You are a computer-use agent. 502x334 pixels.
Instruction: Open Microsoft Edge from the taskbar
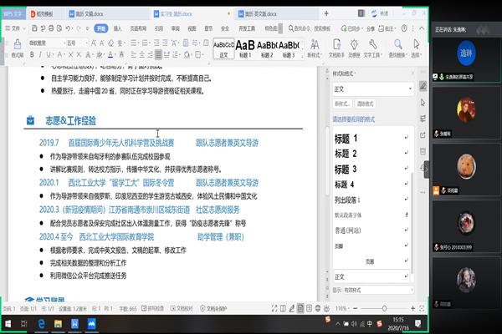[39, 322]
